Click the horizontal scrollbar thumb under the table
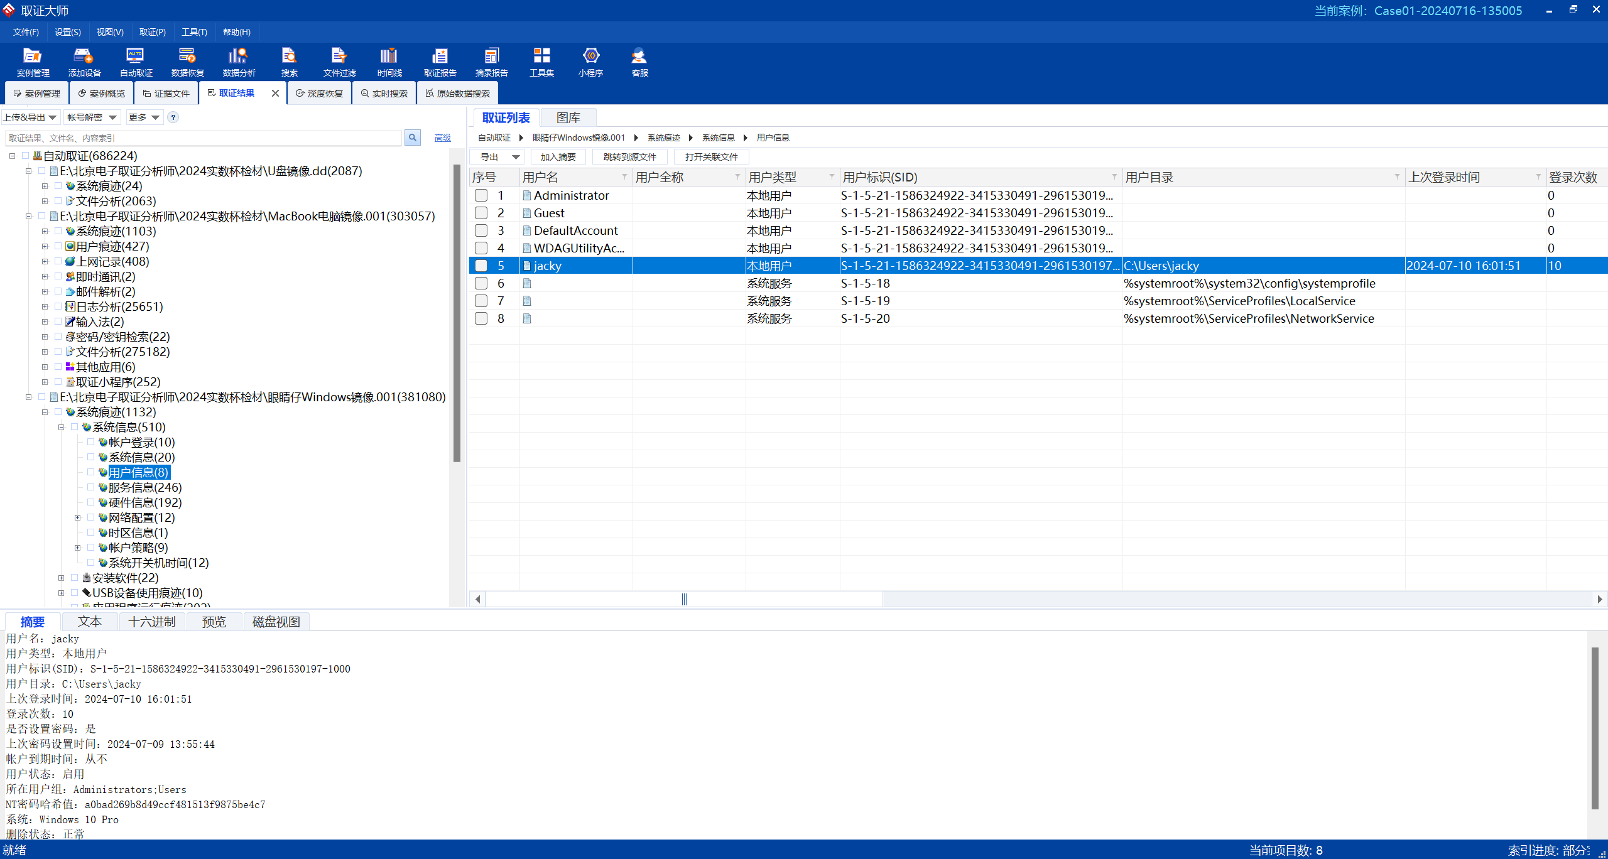The height and width of the screenshot is (859, 1608). [684, 599]
